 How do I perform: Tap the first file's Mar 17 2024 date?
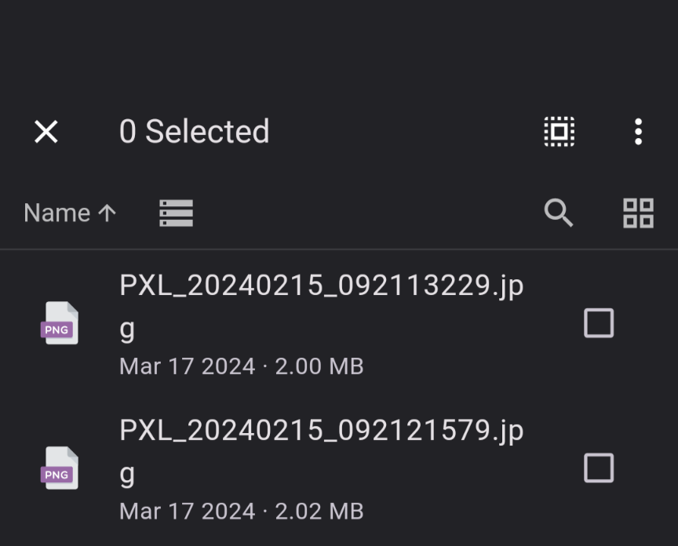pos(188,366)
